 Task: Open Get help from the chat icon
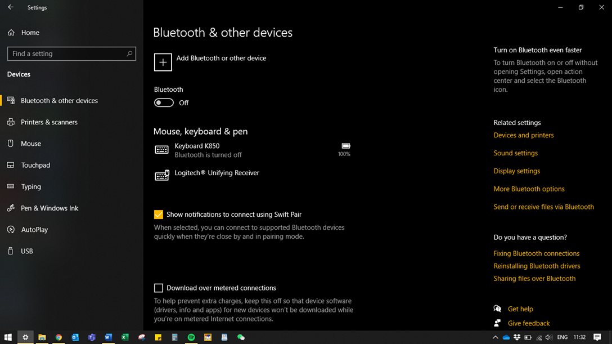click(x=497, y=309)
